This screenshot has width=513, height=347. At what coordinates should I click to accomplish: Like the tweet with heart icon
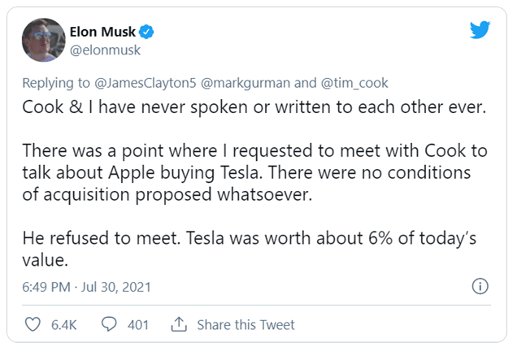click(x=34, y=324)
